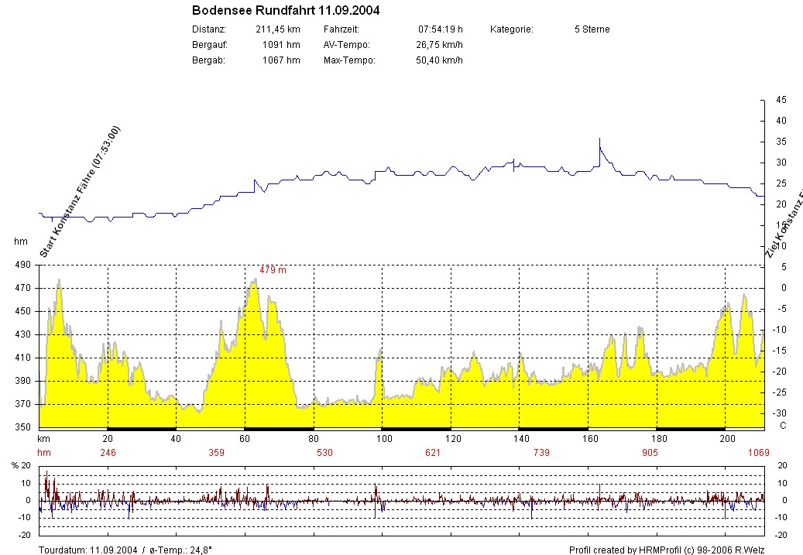
Task: Click the 490 label on elevation axis
Action: click(22, 265)
